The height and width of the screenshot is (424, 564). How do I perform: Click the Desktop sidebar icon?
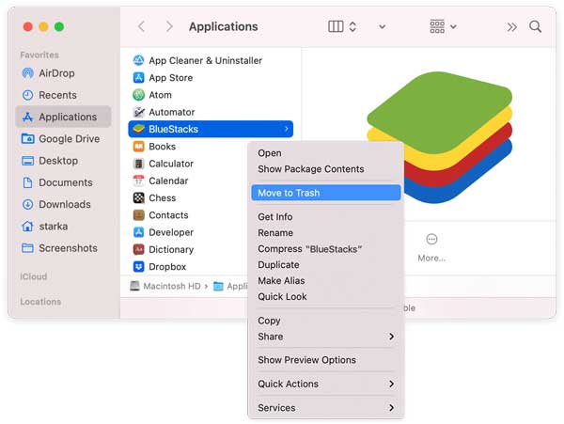tap(27, 161)
